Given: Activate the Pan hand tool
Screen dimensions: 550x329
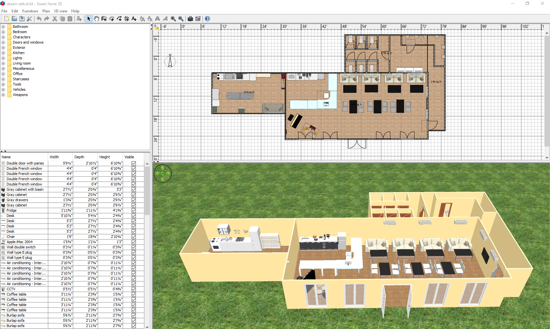Looking at the screenshot, I should tap(96, 19).
